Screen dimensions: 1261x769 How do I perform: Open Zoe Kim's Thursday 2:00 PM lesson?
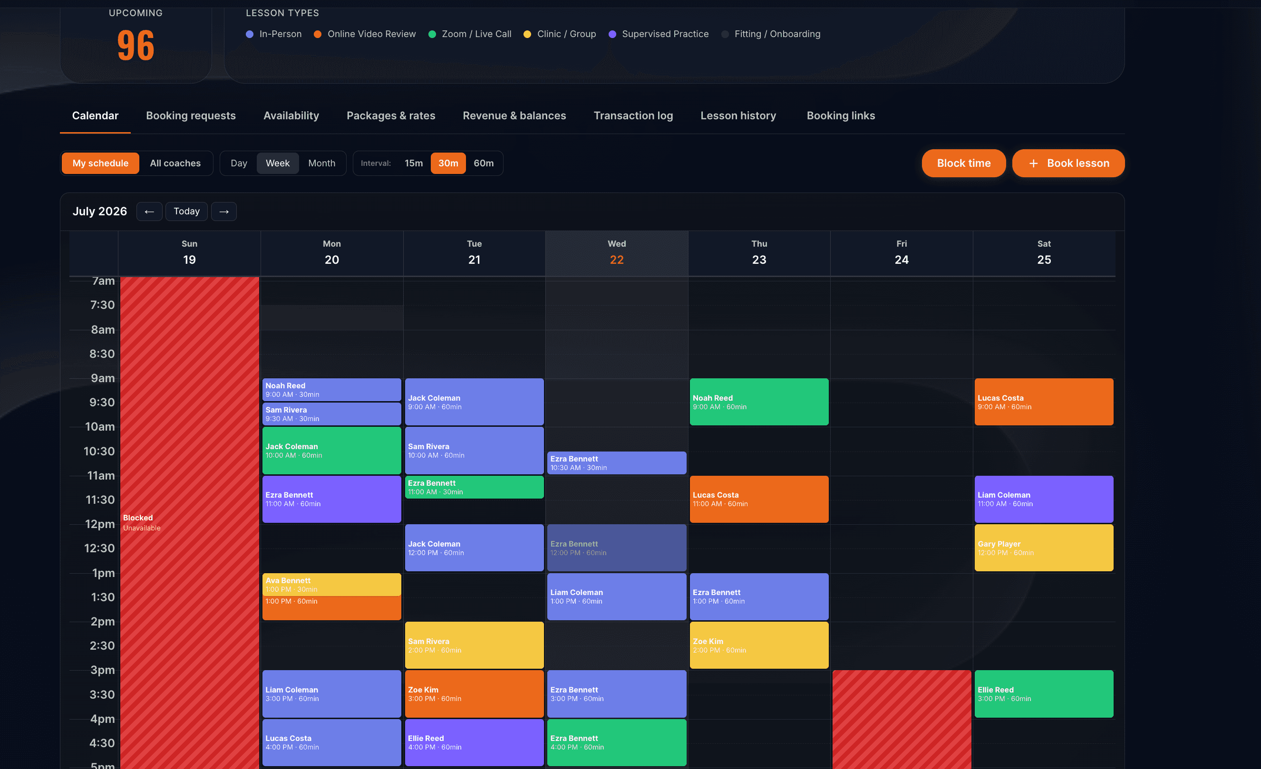tap(758, 644)
